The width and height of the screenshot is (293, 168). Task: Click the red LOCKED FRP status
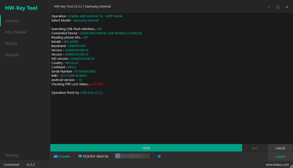click(x=97, y=84)
